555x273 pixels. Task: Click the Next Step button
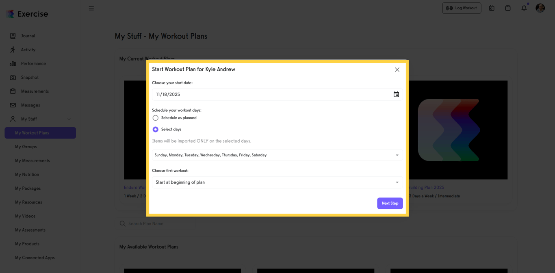pyautogui.click(x=390, y=203)
